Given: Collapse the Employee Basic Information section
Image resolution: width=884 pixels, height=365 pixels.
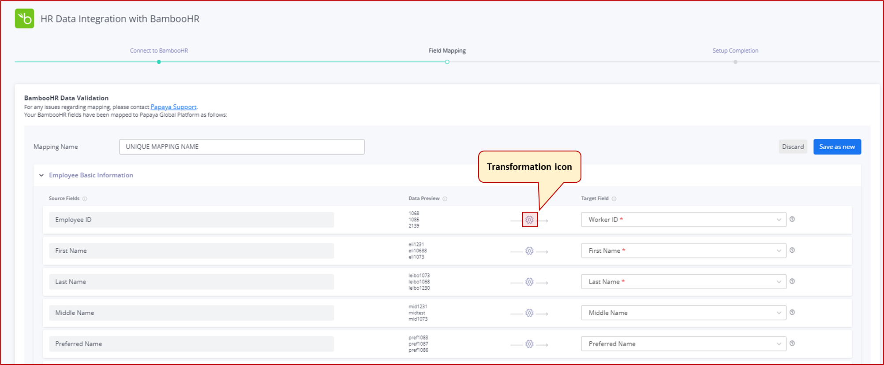Looking at the screenshot, I should [41, 175].
